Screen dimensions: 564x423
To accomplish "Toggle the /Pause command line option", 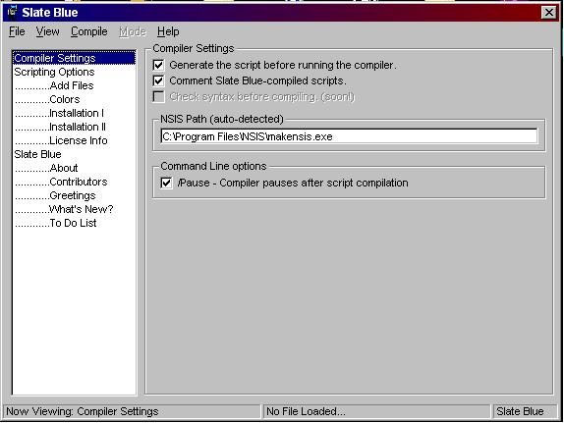I will point(166,183).
